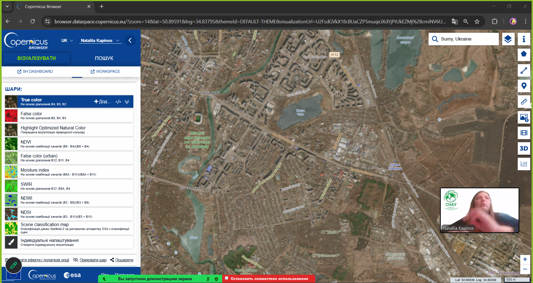
Task: Open the layers selector icon on map
Action: point(508,39)
